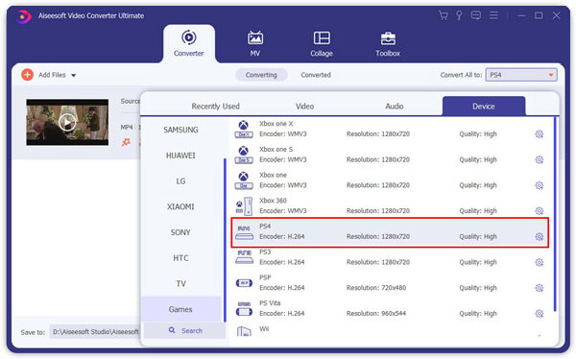Image resolution: width=576 pixels, height=359 pixels.
Task: Click the key register icon
Action: [459, 15]
